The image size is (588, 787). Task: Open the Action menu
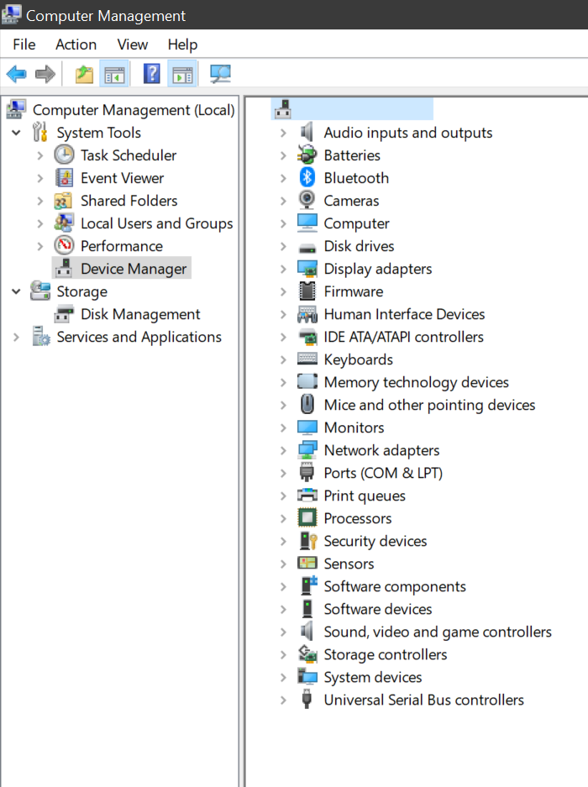click(x=76, y=45)
